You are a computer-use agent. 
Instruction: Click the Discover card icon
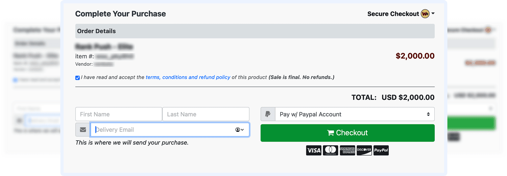[364, 150]
